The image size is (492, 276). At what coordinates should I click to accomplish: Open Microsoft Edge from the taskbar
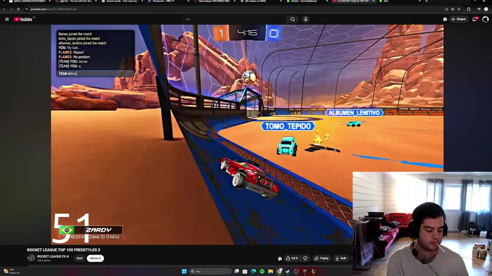point(253,271)
